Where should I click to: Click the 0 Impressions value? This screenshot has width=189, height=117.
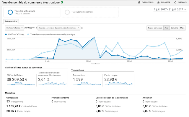click(59, 101)
